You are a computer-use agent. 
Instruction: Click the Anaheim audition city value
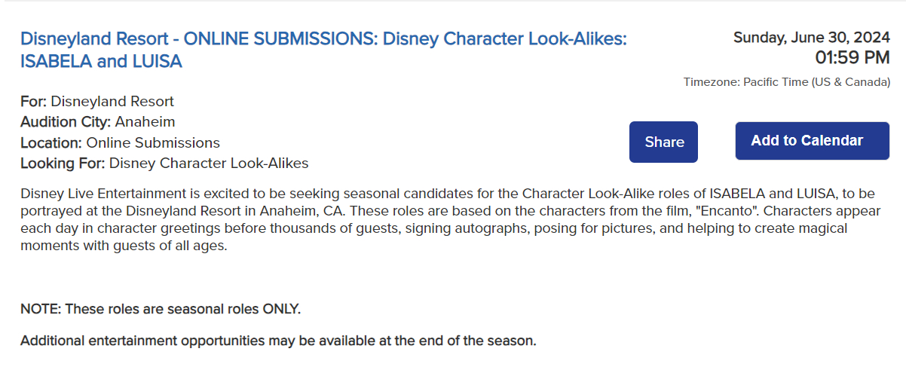point(145,122)
